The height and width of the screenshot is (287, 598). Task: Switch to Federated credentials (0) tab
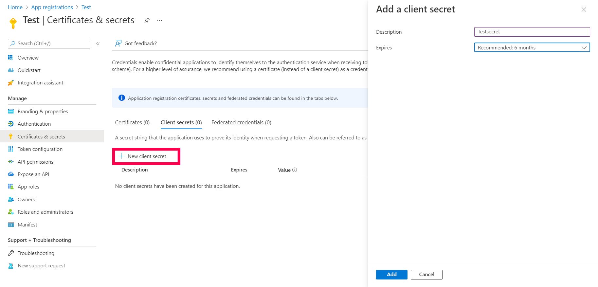pos(241,122)
